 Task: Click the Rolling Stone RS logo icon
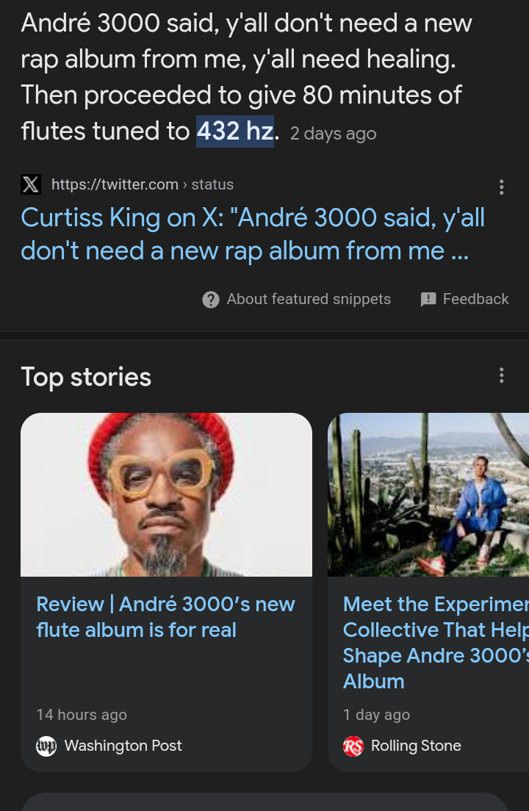click(x=353, y=746)
